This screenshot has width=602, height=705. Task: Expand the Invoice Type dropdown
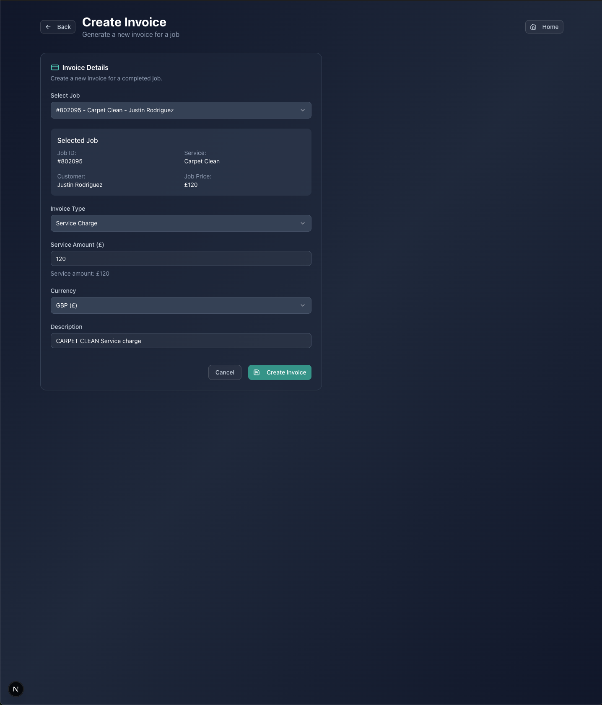point(181,223)
